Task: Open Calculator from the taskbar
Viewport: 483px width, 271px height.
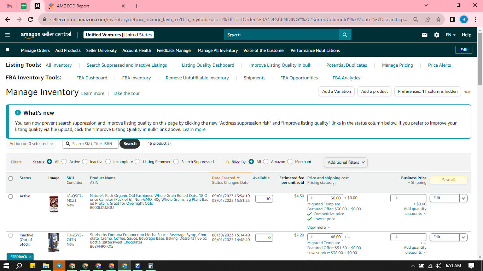Action: click(x=151, y=266)
